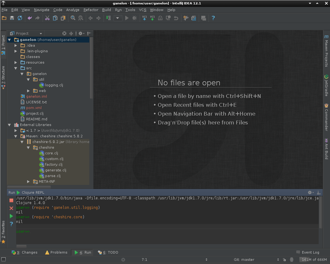Image resolution: width=330 pixels, height=264 pixels.
Task: Click the Git: master branch widget
Action: pos(244,260)
